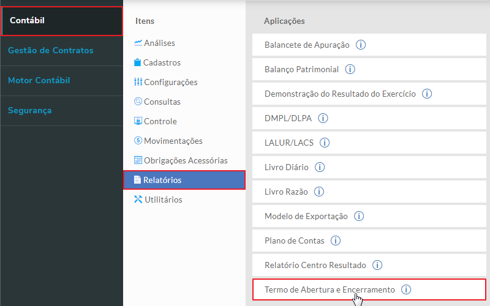Click the DMPL/DLPA info icon
490x306 pixels.
coord(323,118)
